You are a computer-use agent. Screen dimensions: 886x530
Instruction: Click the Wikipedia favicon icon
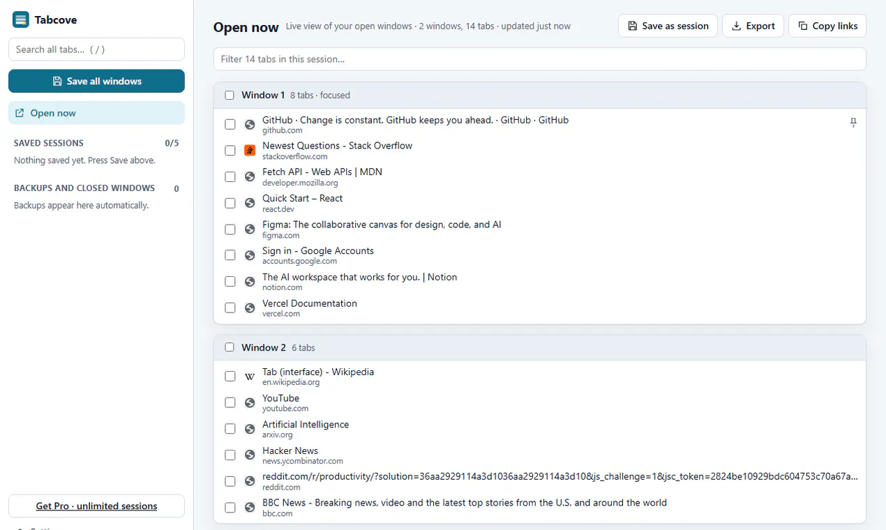(250, 377)
